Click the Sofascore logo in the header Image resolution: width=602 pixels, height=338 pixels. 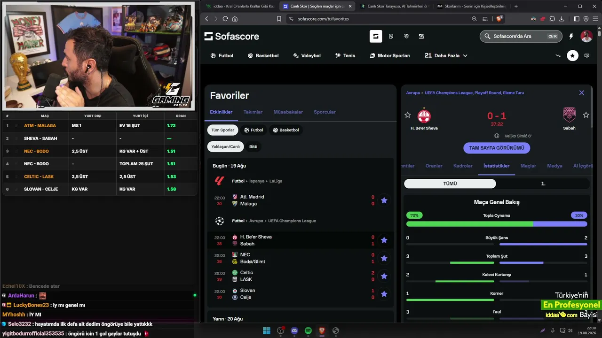231,36
